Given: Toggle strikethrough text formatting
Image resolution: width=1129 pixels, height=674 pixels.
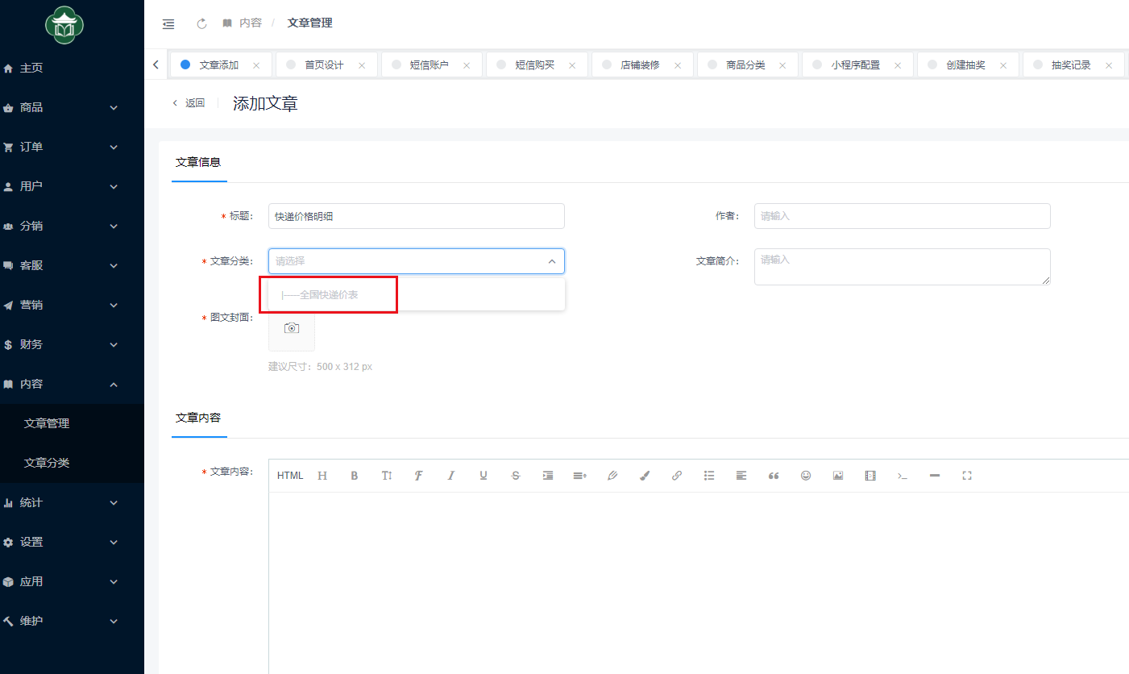Looking at the screenshot, I should pos(516,476).
